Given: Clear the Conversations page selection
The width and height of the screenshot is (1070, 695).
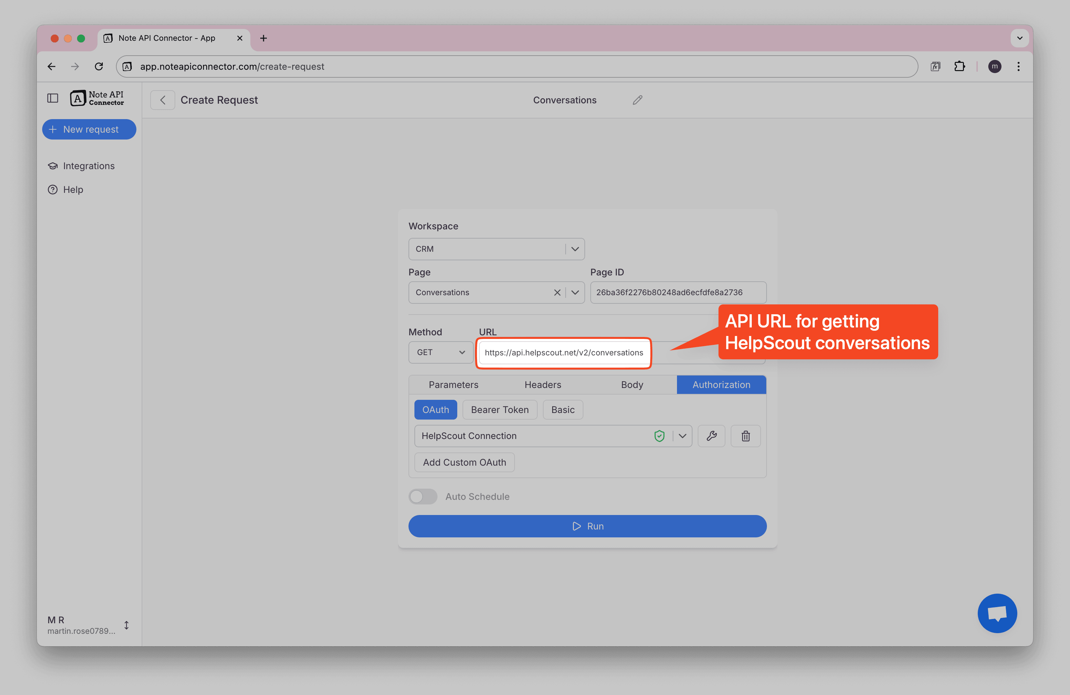Looking at the screenshot, I should (557, 292).
